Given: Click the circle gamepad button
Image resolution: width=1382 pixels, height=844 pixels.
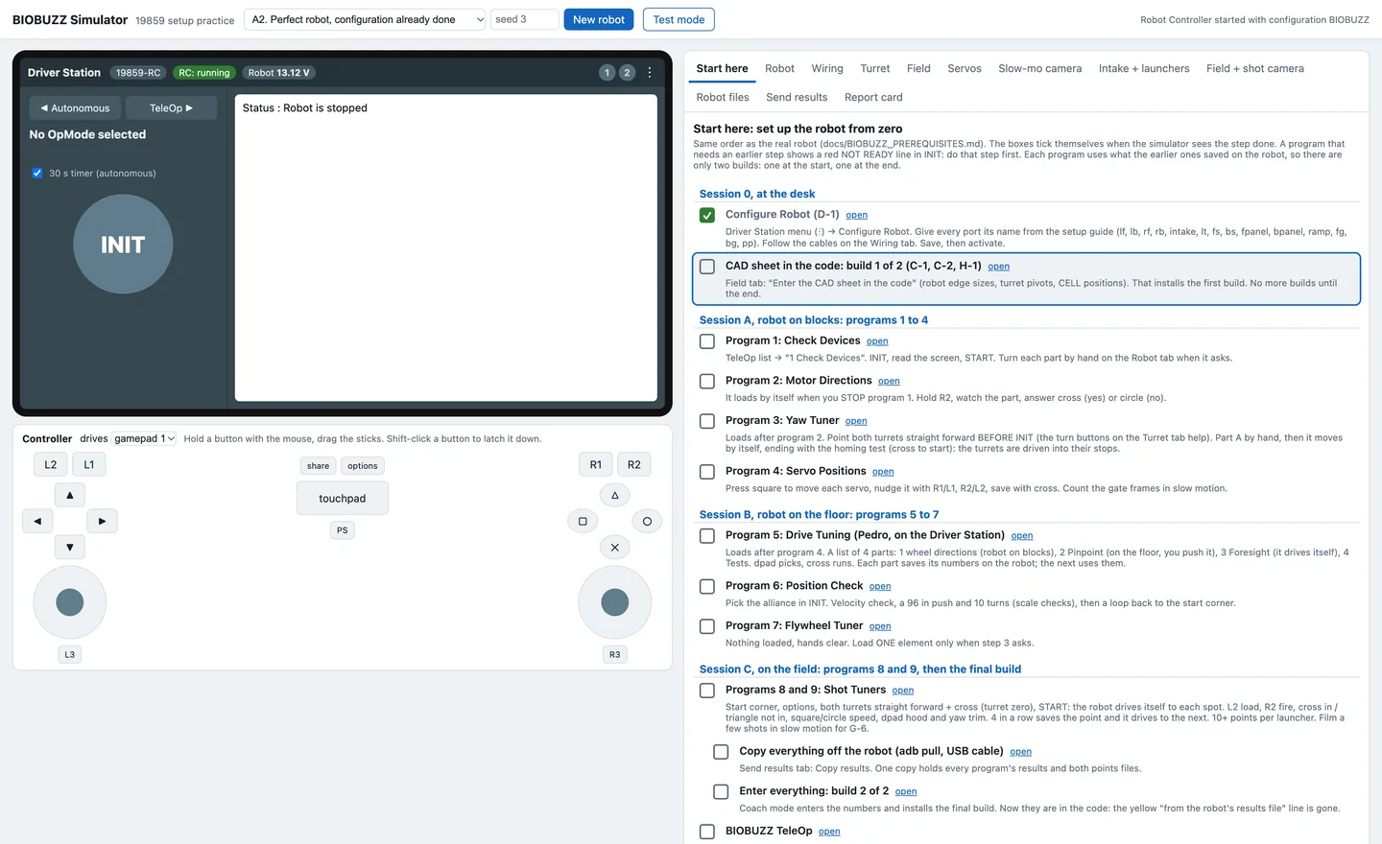Looking at the screenshot, I should coord(647,522).
